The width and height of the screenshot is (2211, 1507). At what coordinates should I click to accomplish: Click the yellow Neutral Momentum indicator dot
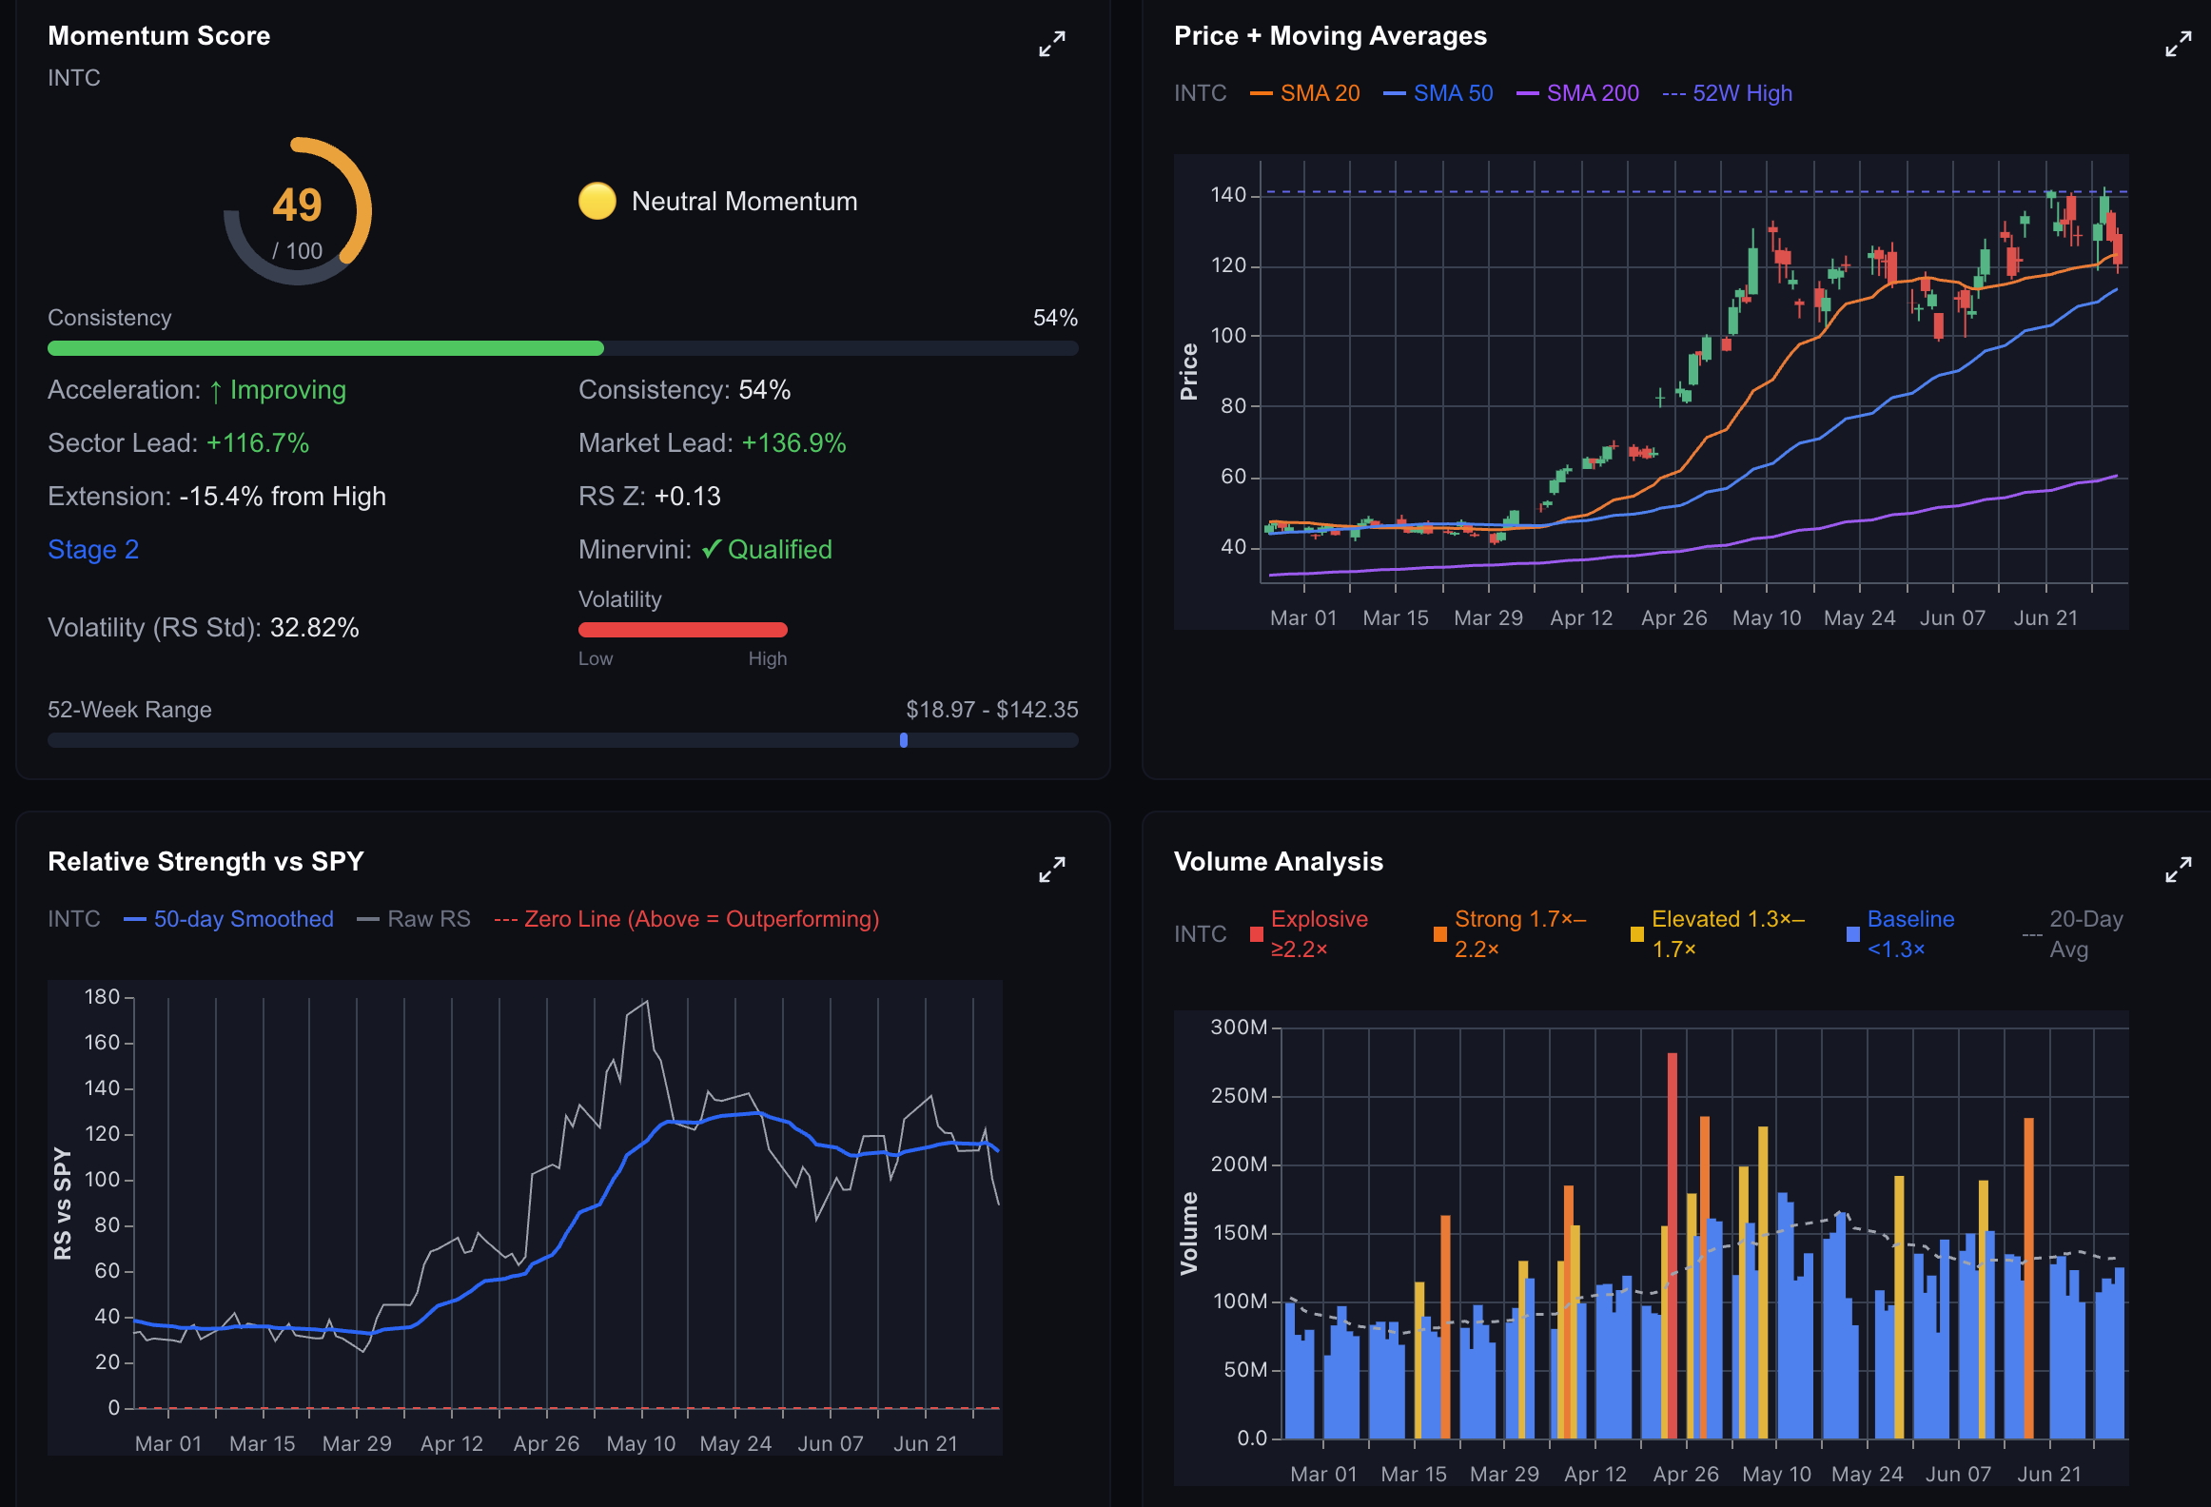tap(597, 201)
